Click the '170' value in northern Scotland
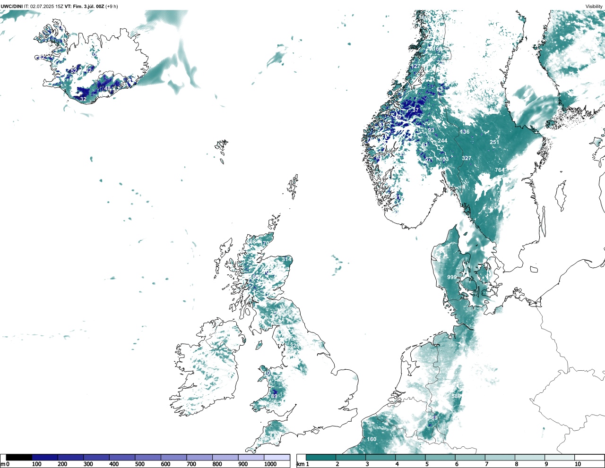The width and height of the screenshot is (605, 468). [x=264, y=243]
